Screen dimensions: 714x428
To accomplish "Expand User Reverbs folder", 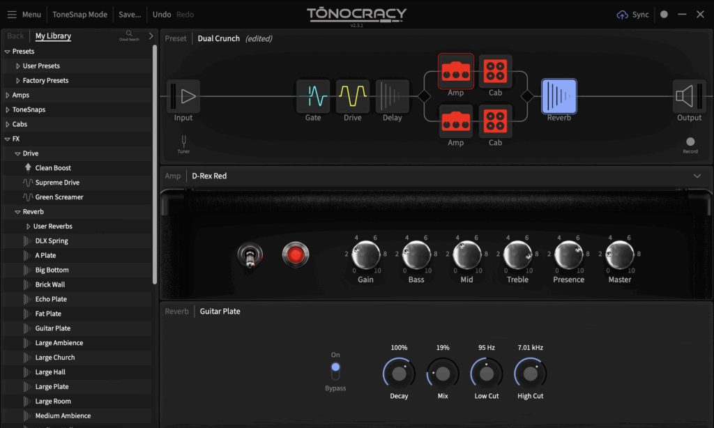I will 28,227.
